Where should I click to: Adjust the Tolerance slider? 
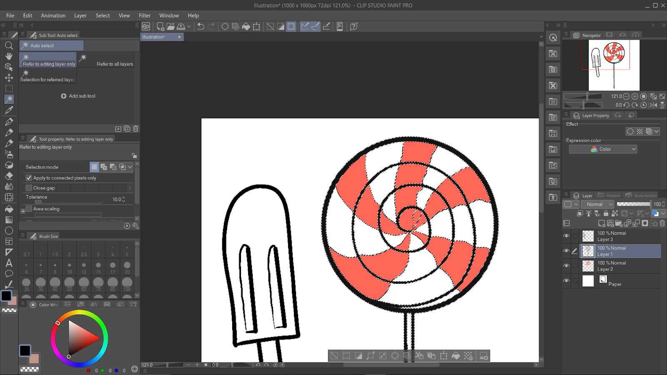pos(68,202)
